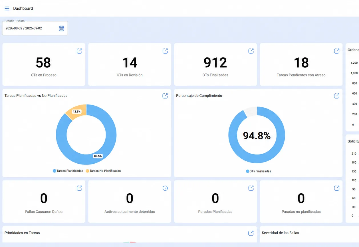Click the Desde - Hasta date range field

point(35,28)
